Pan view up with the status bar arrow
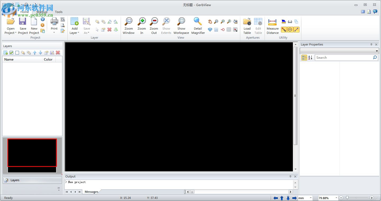The image size is (381, 201). pyautogui.click(x=282, y=198)
